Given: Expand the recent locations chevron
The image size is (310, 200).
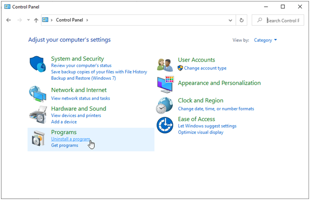Looking at the screenshot, I should click(29, 20).
